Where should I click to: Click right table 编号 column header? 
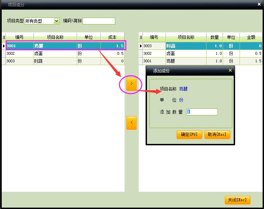click(x=154, y=37)
